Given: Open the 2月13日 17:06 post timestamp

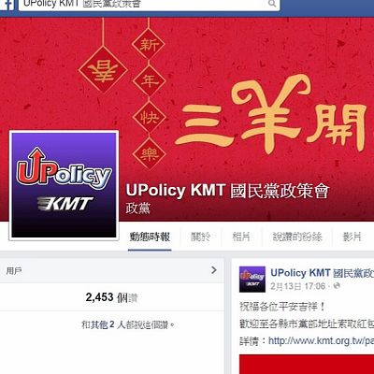Looking at the screenshot, I should 297,286.
